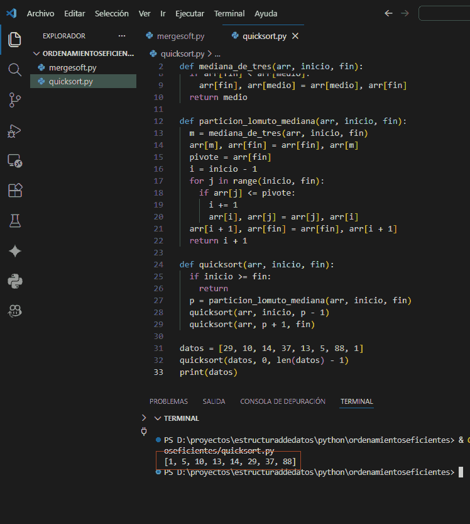
Task: Open the Run and Debug view
Action: click(14, 131)
